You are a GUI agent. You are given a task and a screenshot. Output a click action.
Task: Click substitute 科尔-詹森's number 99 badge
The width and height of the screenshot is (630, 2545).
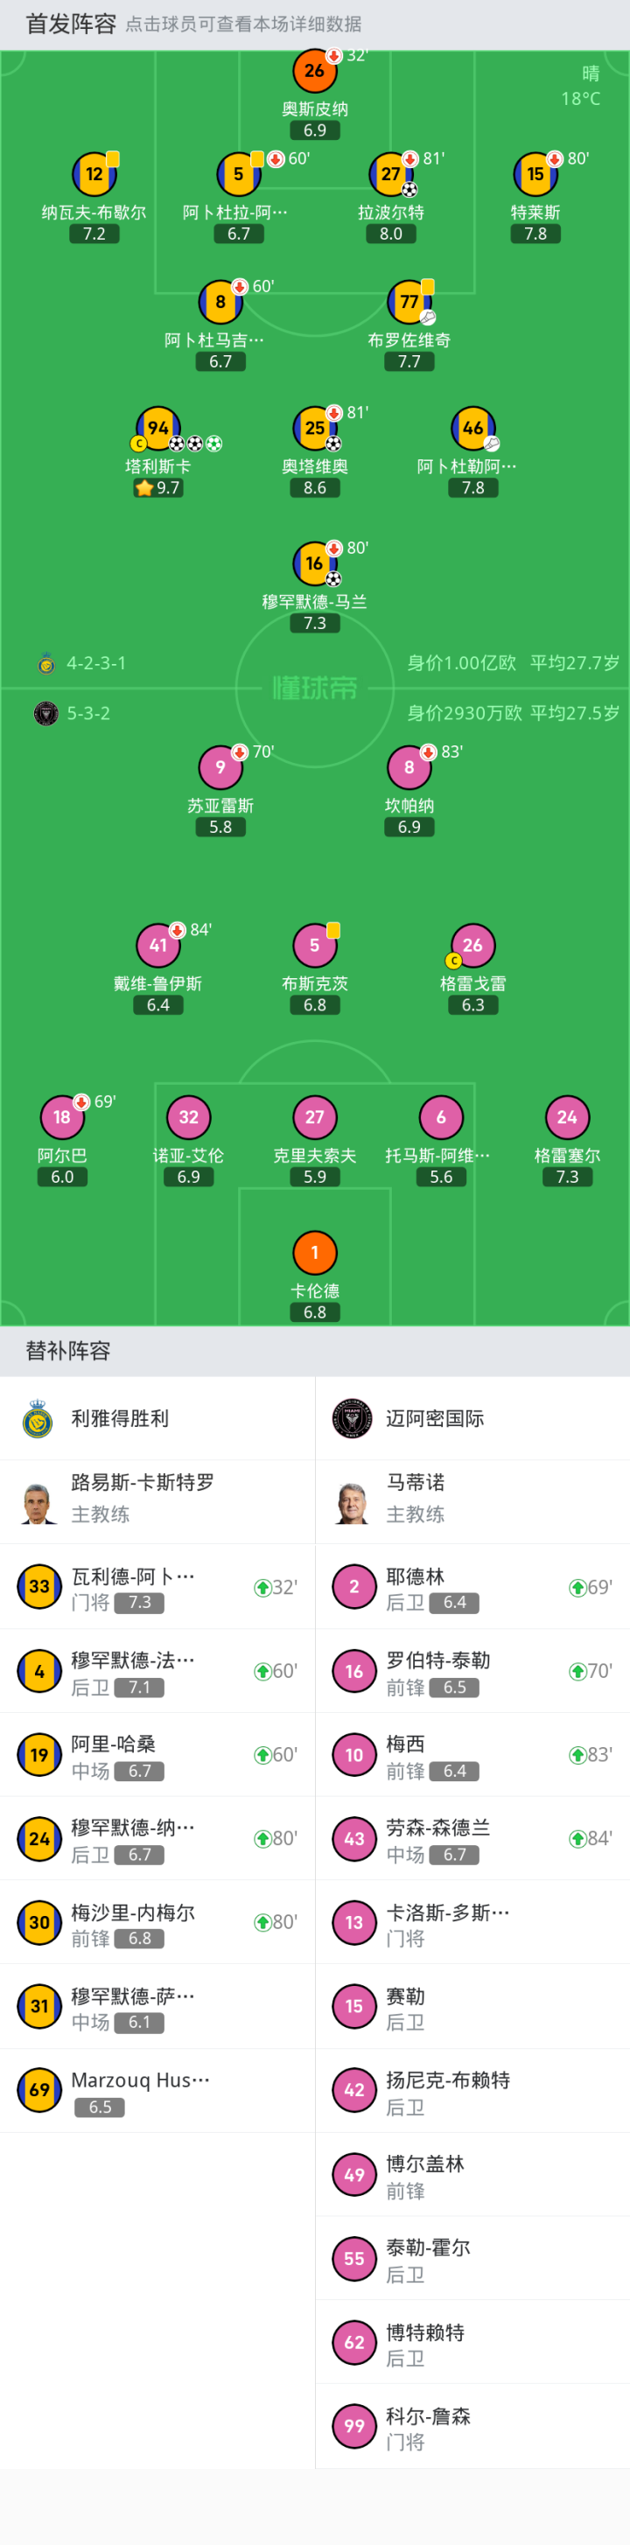tap(353, 2425)
